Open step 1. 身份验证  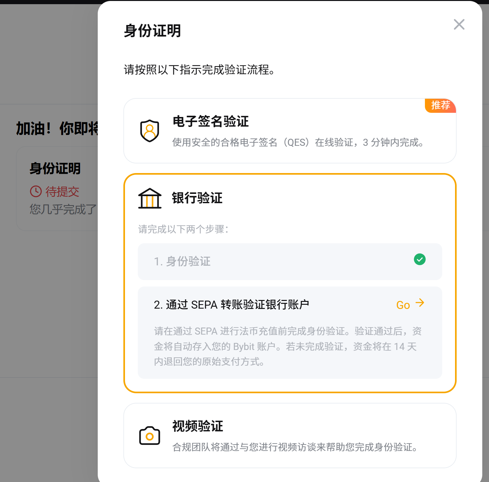click(290, 262)
